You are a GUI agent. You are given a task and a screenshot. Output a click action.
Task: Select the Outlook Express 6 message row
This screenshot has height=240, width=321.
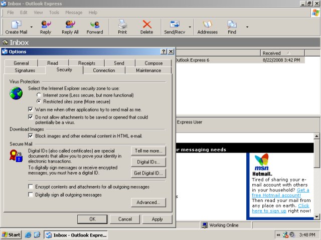click(x=240, y=60)
